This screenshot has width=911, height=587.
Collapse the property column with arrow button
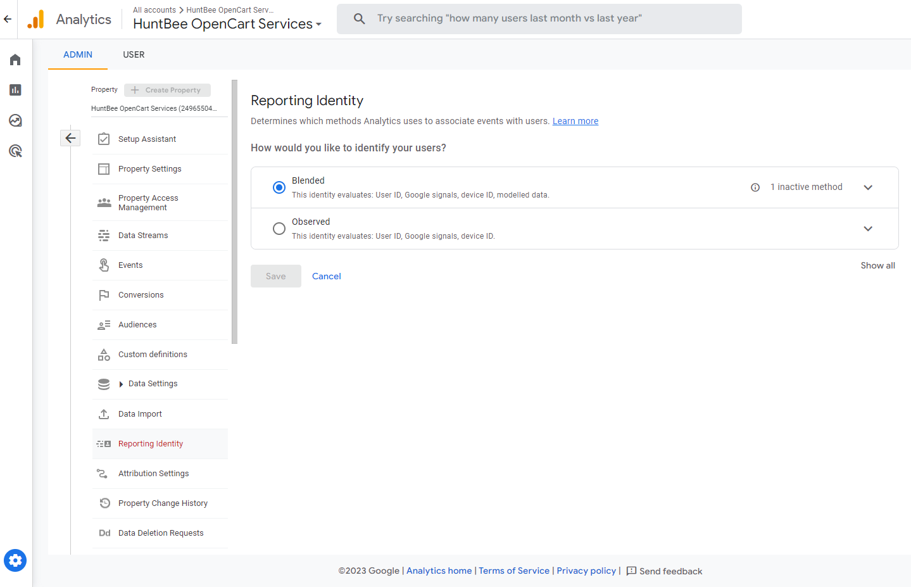[70, 138]
